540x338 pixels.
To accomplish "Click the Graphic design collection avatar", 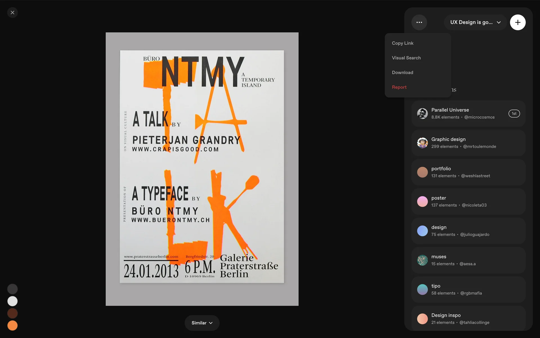I will click(422, 143).
